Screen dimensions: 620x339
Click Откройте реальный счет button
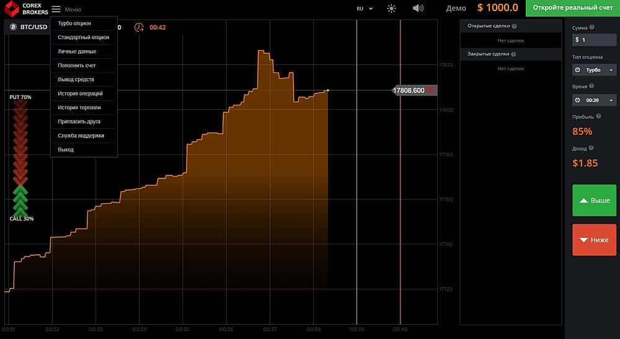click(x=572, y=8)
